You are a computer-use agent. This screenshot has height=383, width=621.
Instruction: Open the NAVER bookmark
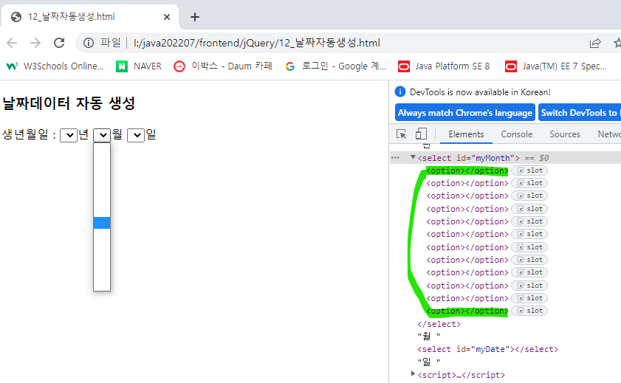click(139, 66)
